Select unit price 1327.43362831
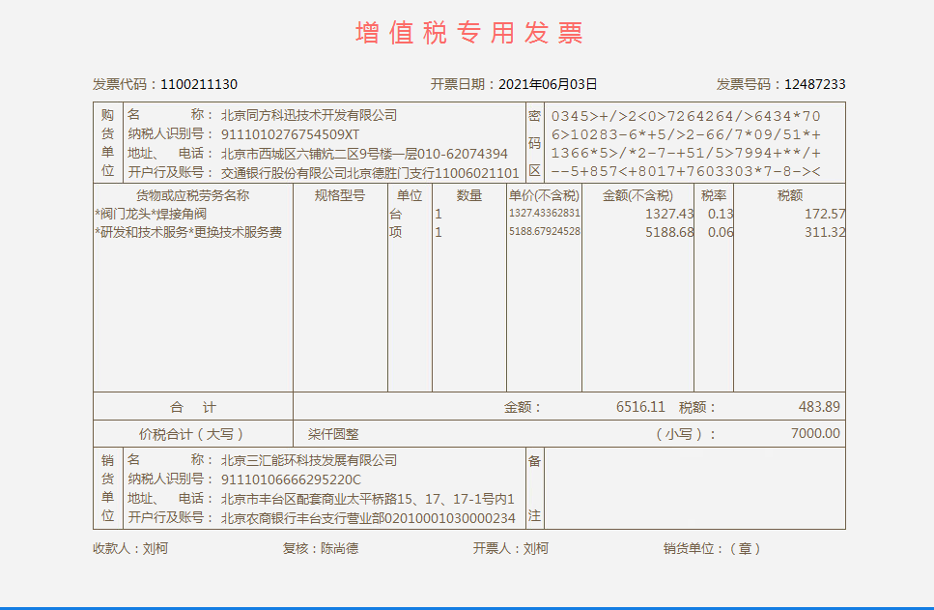 pyautogui.click(x=545, y=214)
